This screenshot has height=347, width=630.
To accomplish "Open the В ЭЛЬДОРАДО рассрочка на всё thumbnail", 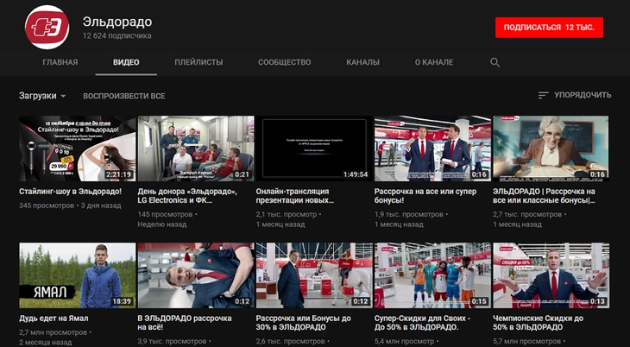I will (x=196, y=275).
